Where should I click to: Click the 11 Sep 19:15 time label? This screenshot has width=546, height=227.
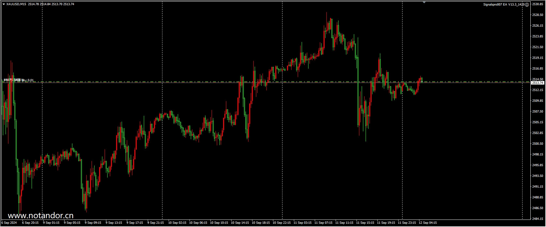coord(386,223)
